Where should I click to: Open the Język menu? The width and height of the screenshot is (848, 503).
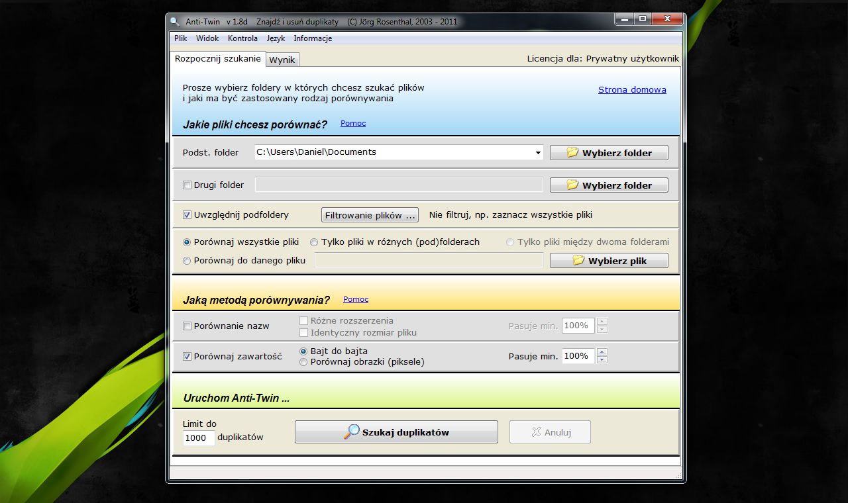[x=276, y=38]
